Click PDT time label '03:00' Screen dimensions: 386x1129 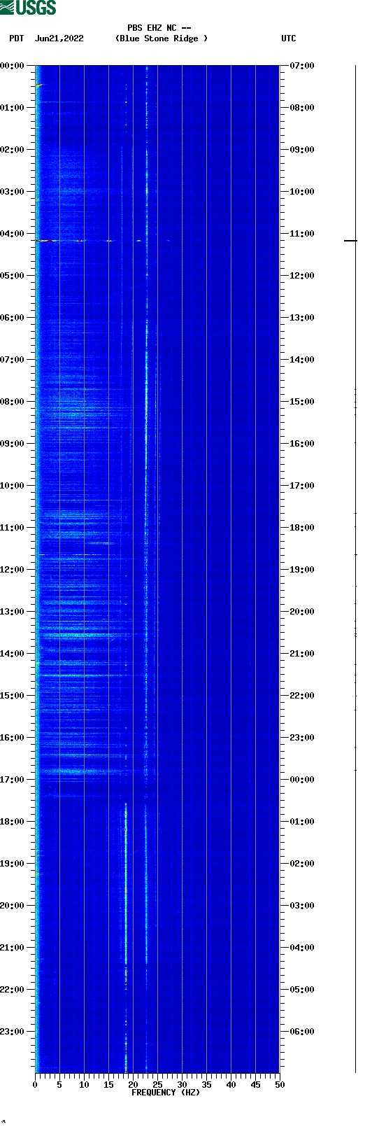pos(12,192)
